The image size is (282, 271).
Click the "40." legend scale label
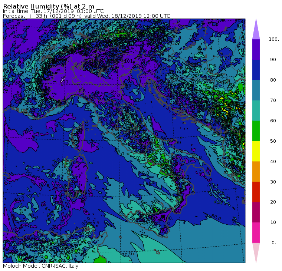click(274, 161)
